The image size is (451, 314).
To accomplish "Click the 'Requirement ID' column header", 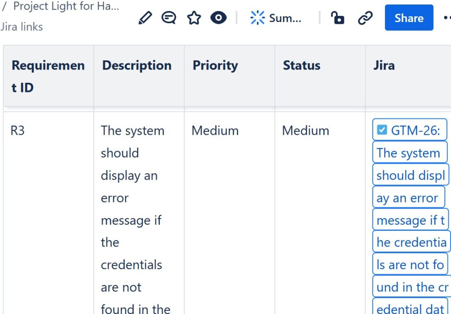I will tap(48, 76).
